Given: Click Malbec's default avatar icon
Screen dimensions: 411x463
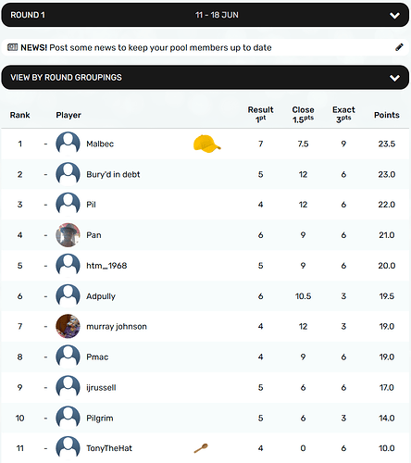Looking at the screenshot, I should point(68,144).
